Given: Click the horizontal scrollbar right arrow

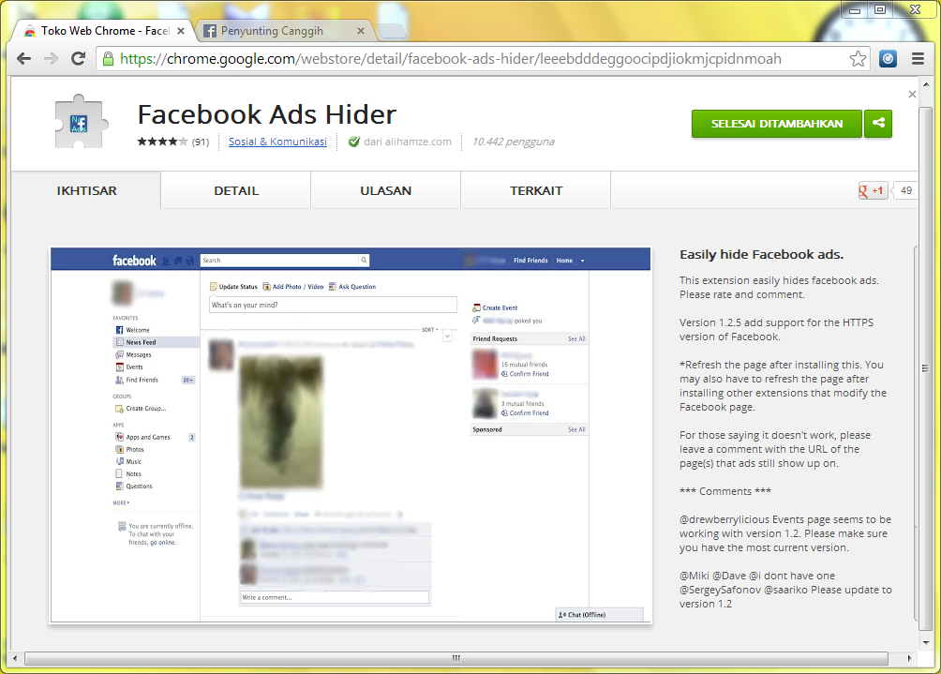Looking at the screenshot, I should 909,658.
